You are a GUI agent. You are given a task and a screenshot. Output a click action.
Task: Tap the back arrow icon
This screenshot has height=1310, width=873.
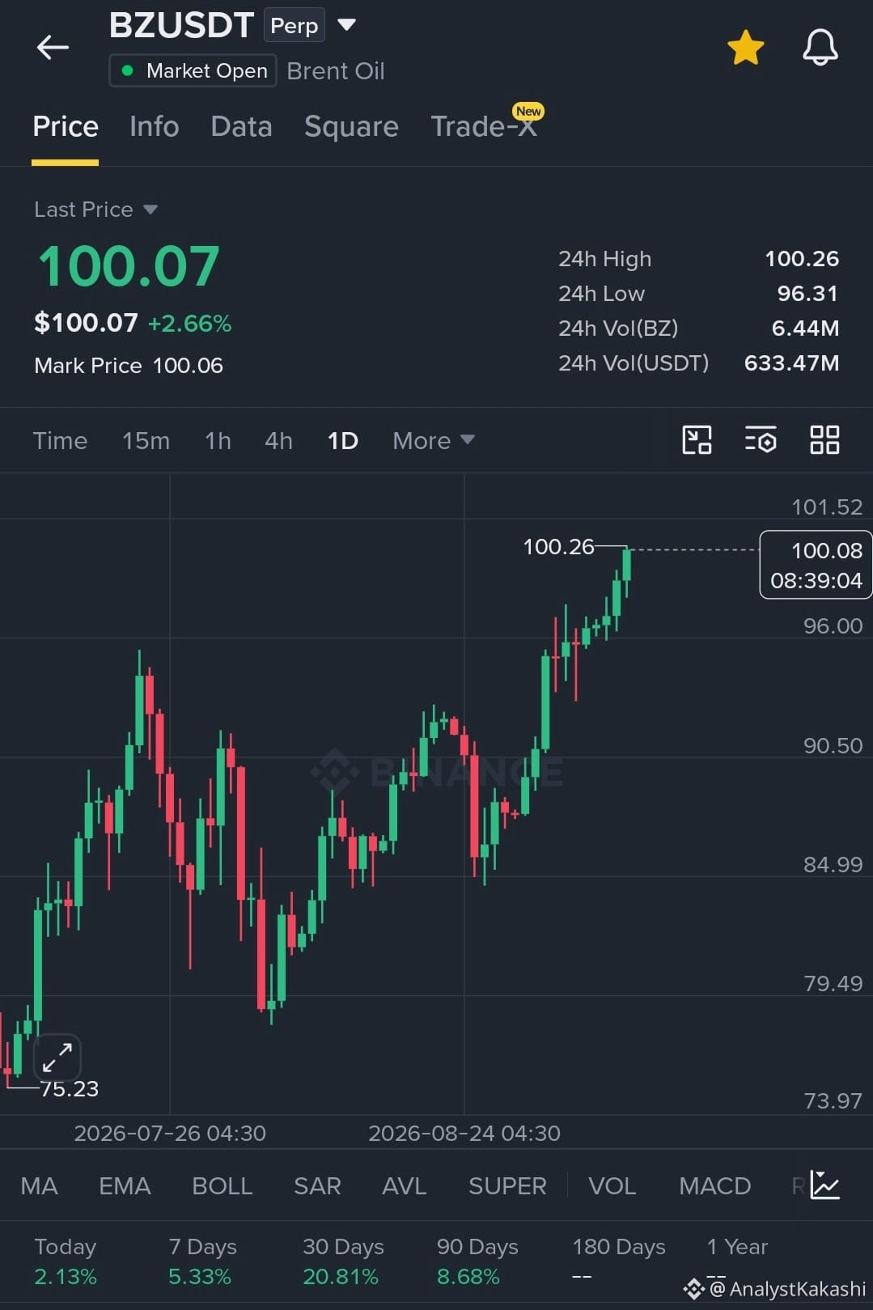click(x=53, y=48)
